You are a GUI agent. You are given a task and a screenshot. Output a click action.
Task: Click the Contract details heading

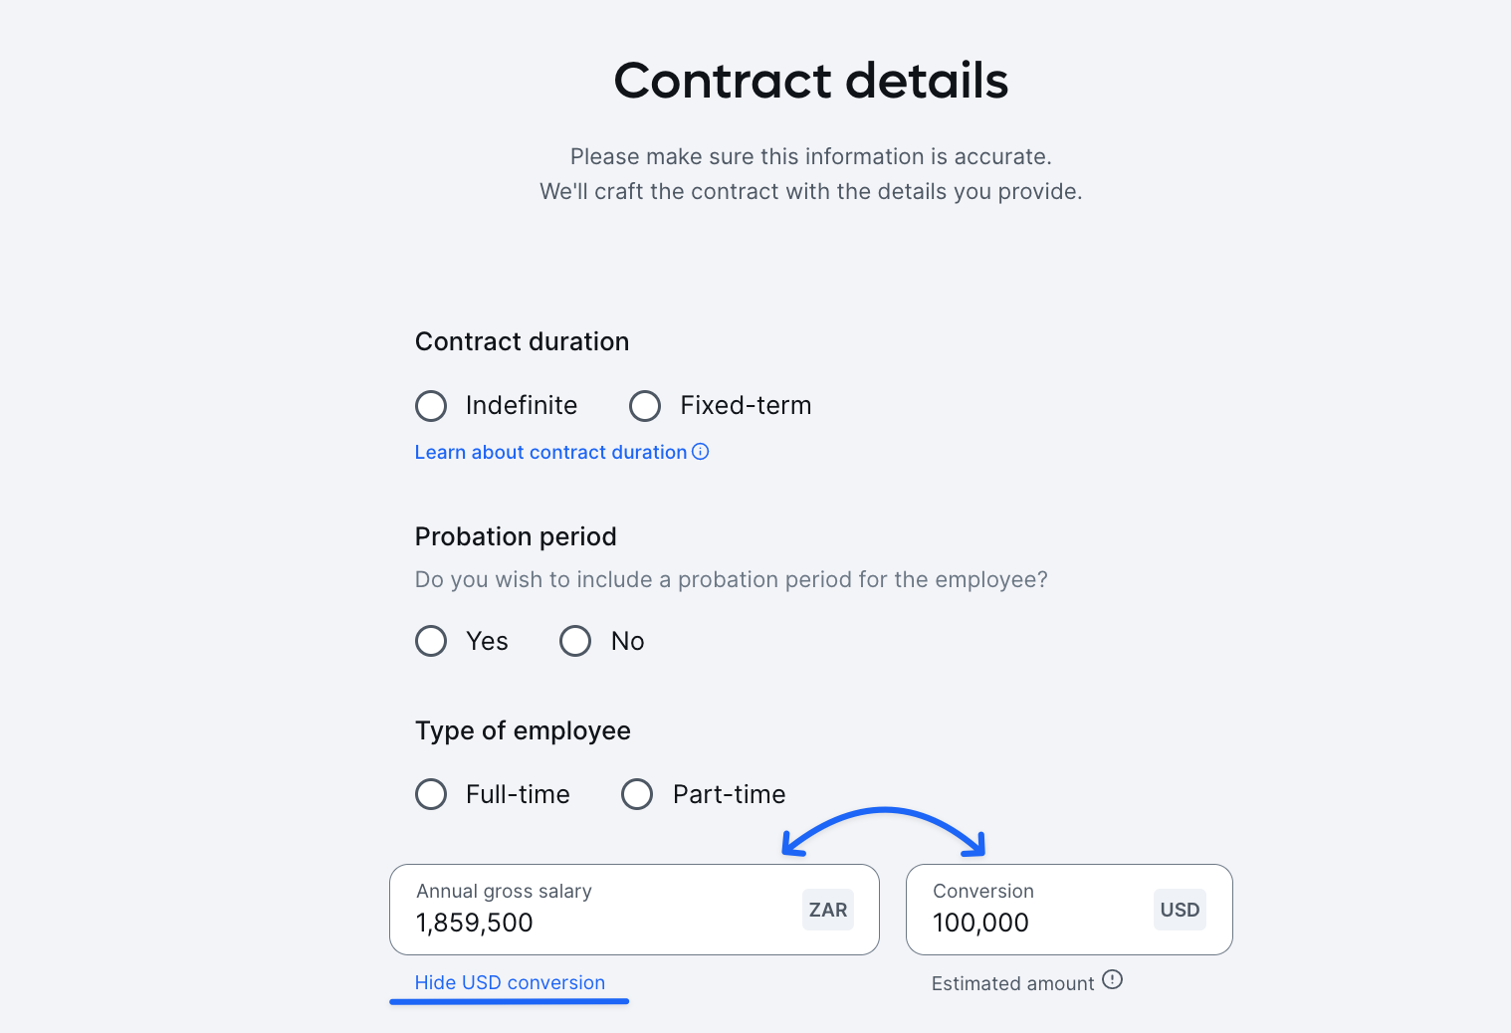(x=811, y=80)
